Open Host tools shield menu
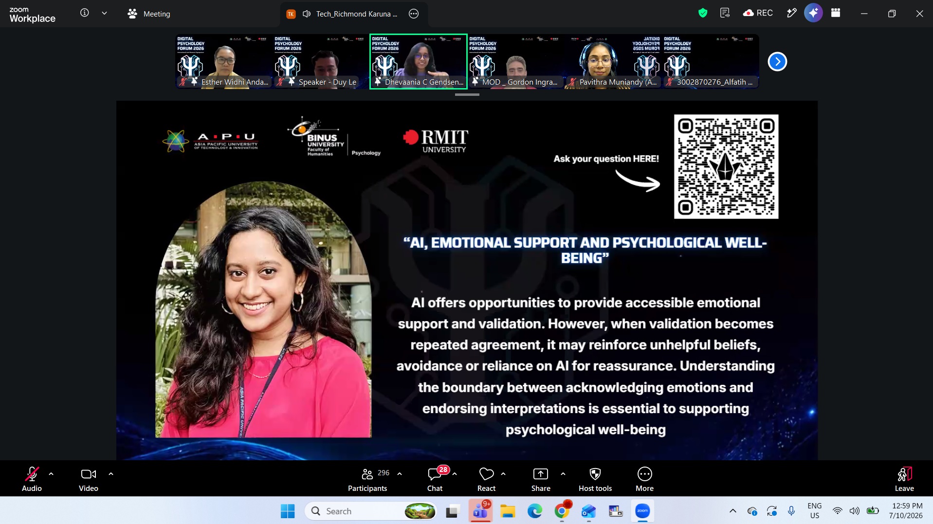This screenshot has width=933, height=524. tap(595, 479)
